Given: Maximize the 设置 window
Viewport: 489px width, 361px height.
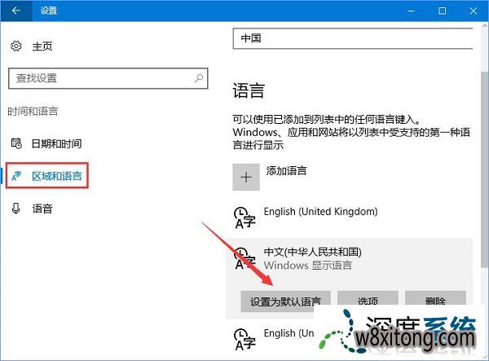Looking at the screenshot, I should [x=442, y=11].
